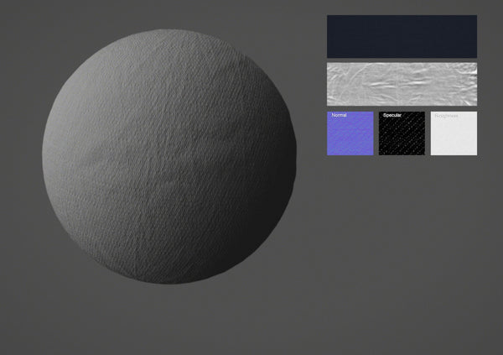Click the bottom of the Roughness swatch
The width and height of the screenshot is (503, 355).
pos(454,150)
